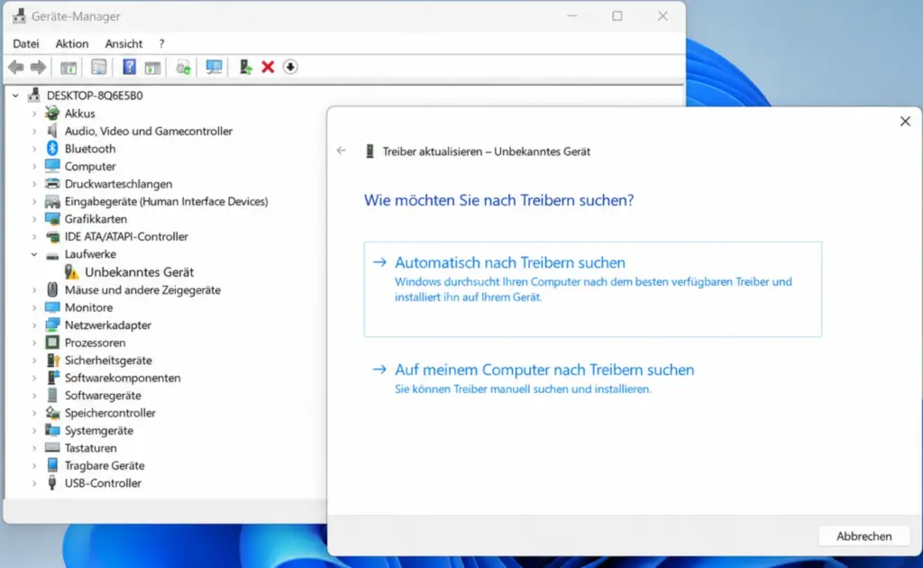Click the Mäuse category mouse icon
This screenshot has height=568, width=923.
click(52, 289)
